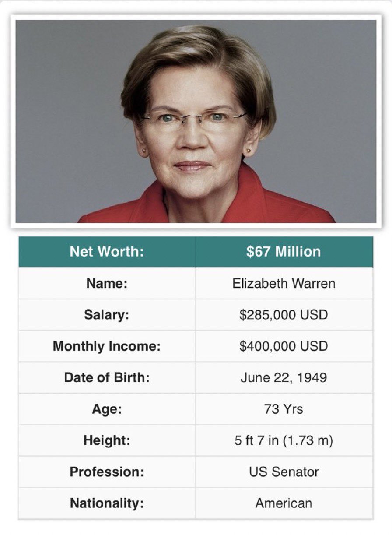The width and height of the screenshot is (392, 535).
Task: Click the "5 ft 7 in (1.73 m)" value
Action: tap(283, 440)
